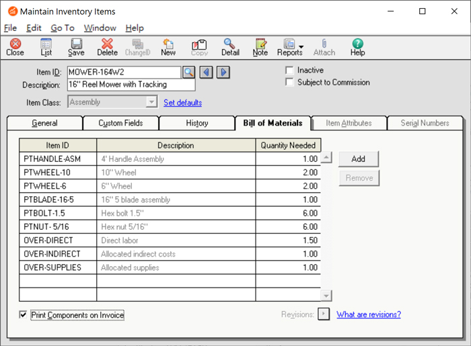Click the Attach paperclip icon
Viewport: 471px width, 346px height.
pos(324,48)
